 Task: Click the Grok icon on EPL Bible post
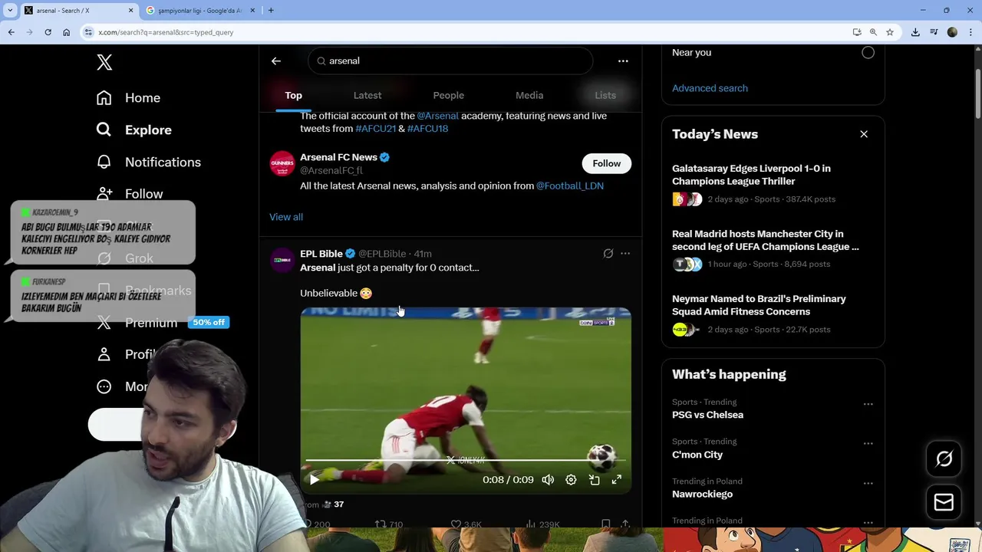pyautogui.click(x=608, y=254)
